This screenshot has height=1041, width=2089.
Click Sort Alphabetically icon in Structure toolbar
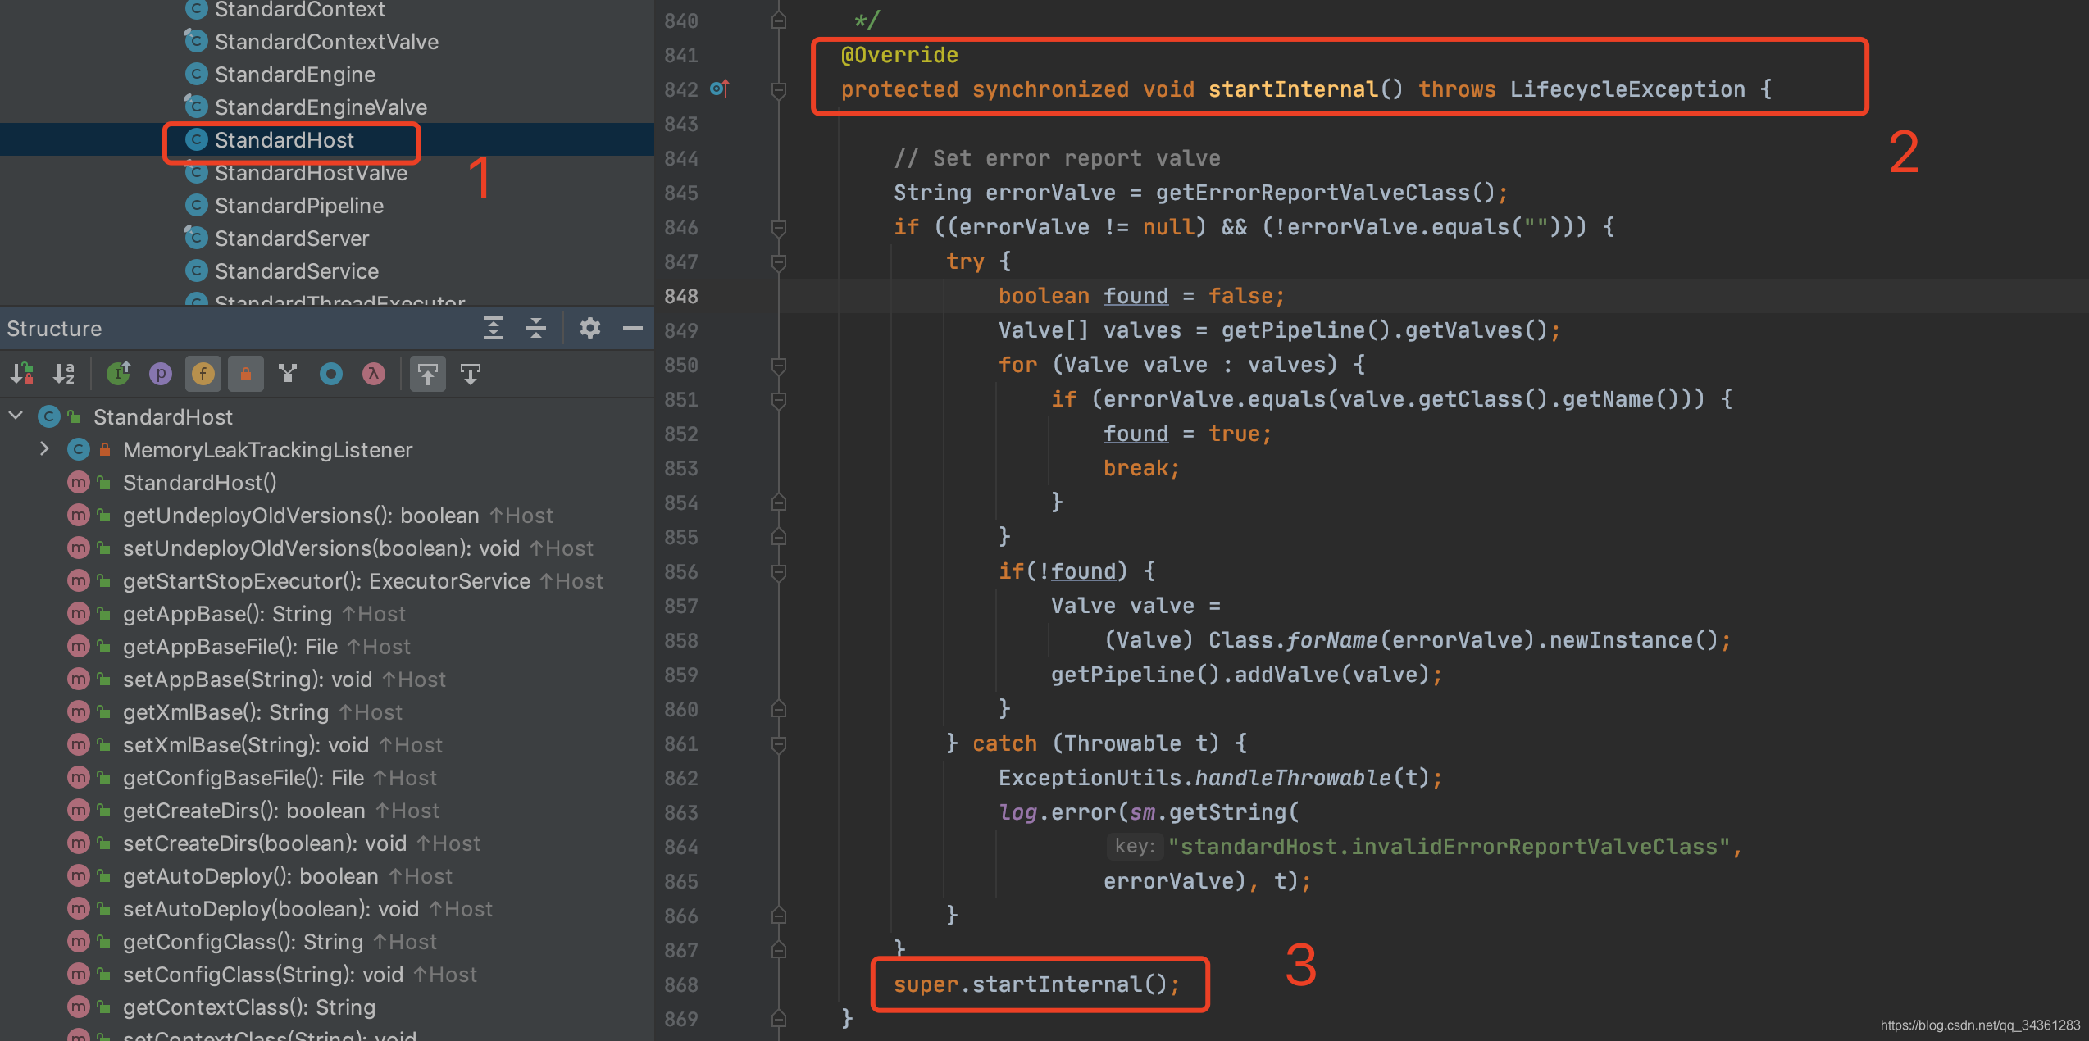64,374
